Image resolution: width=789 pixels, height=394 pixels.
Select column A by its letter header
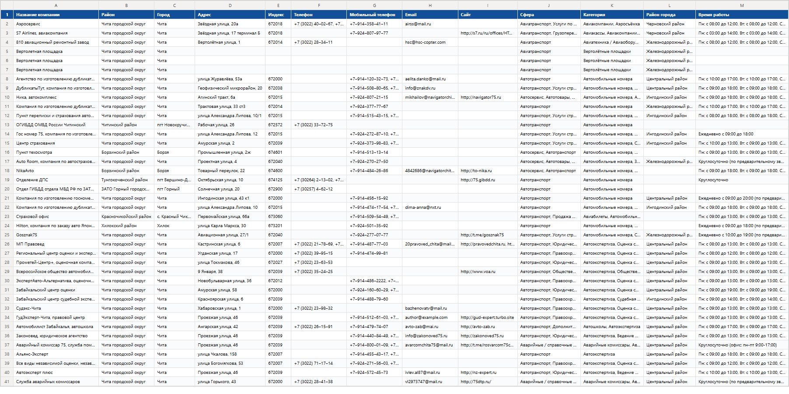point(56,5)
